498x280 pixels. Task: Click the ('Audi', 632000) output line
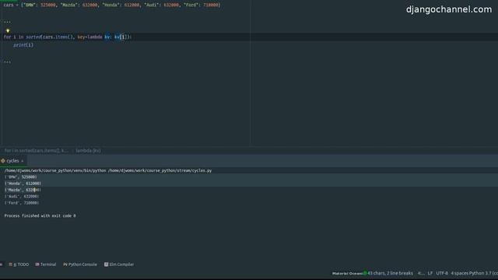click(22, 197)
